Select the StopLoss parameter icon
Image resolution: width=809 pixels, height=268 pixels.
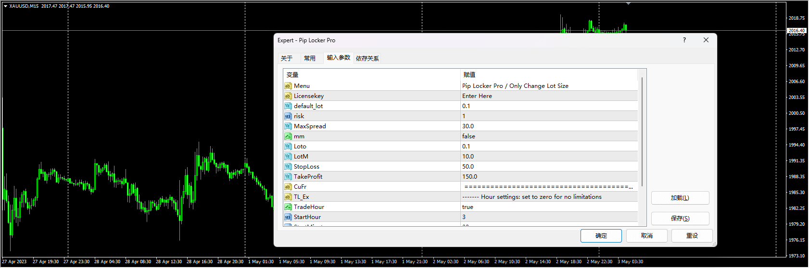point(288,167)
